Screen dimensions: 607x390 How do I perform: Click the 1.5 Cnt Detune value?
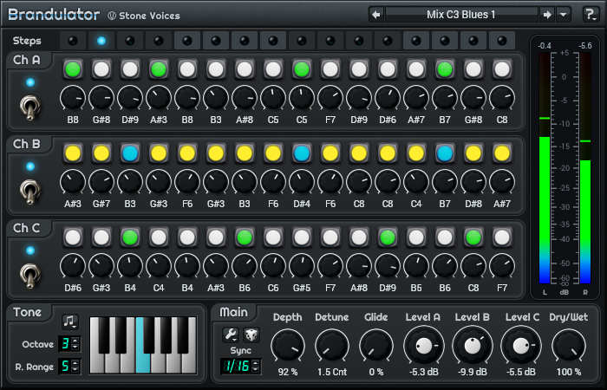pos(332,372)
